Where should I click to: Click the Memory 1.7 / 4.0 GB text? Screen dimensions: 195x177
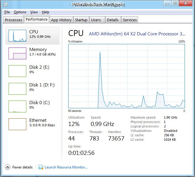pyautogui.click(x=43, y=54)
